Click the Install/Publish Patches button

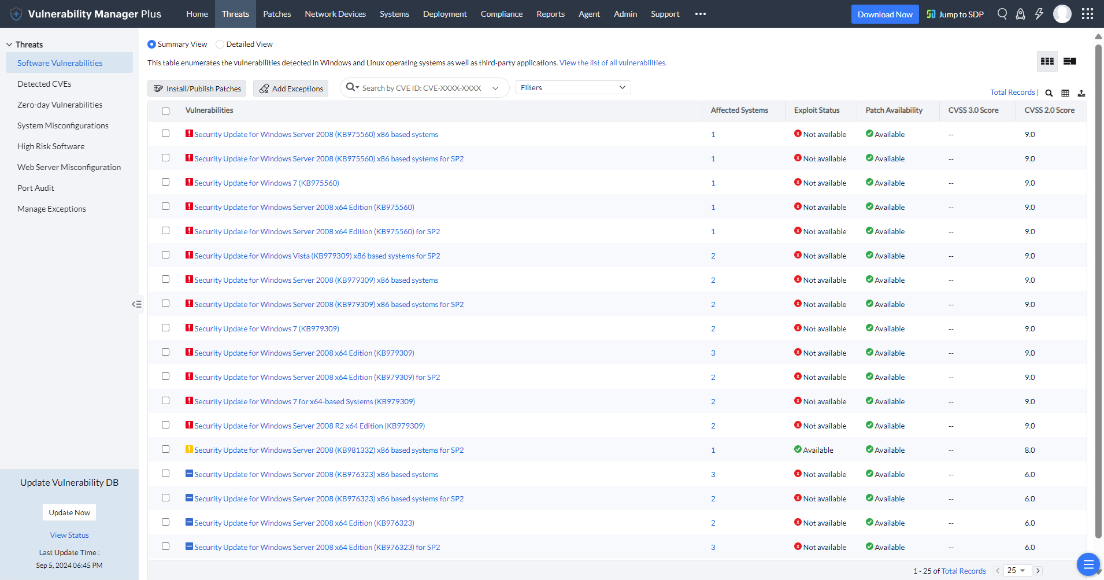coord(197,88)
